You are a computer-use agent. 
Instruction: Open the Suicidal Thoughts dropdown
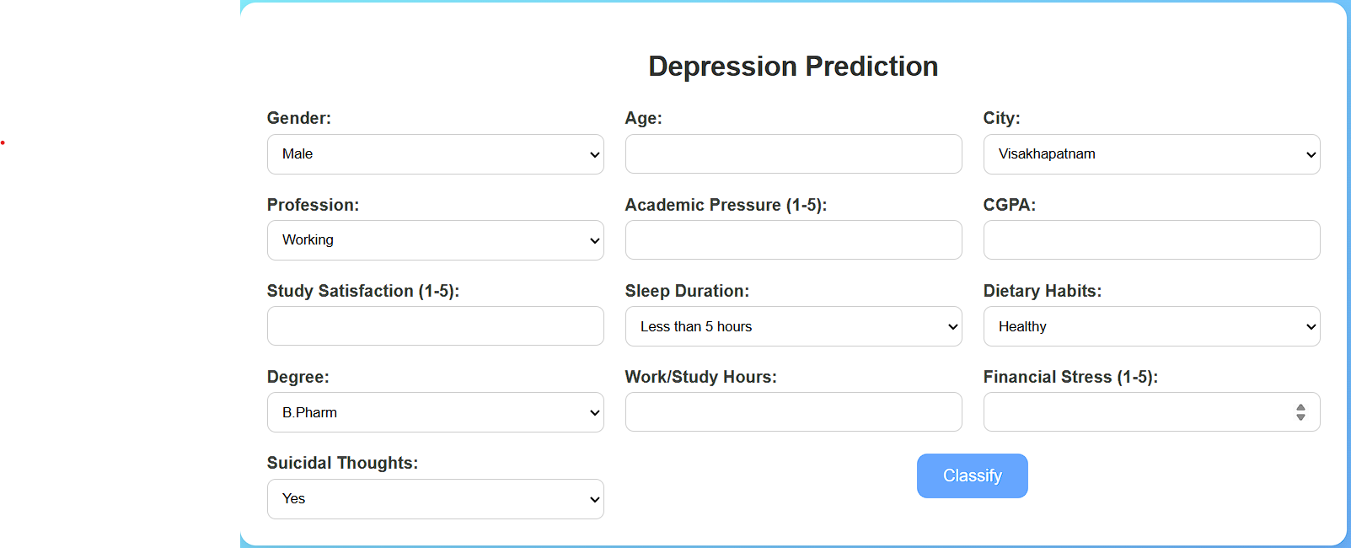pyautogui.click(x=435, y=498)
